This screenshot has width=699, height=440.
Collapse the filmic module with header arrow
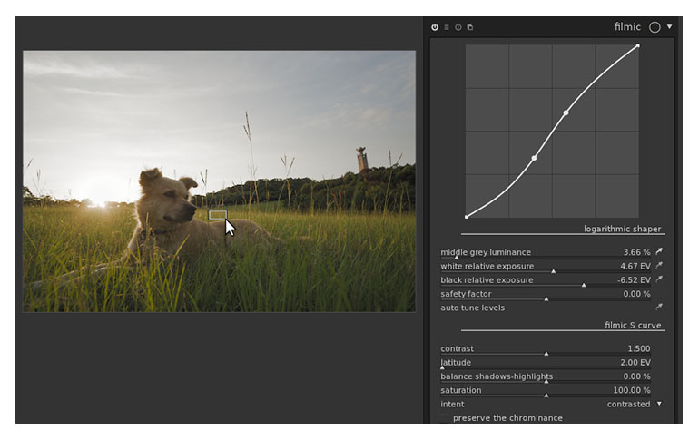coord(670,27)
